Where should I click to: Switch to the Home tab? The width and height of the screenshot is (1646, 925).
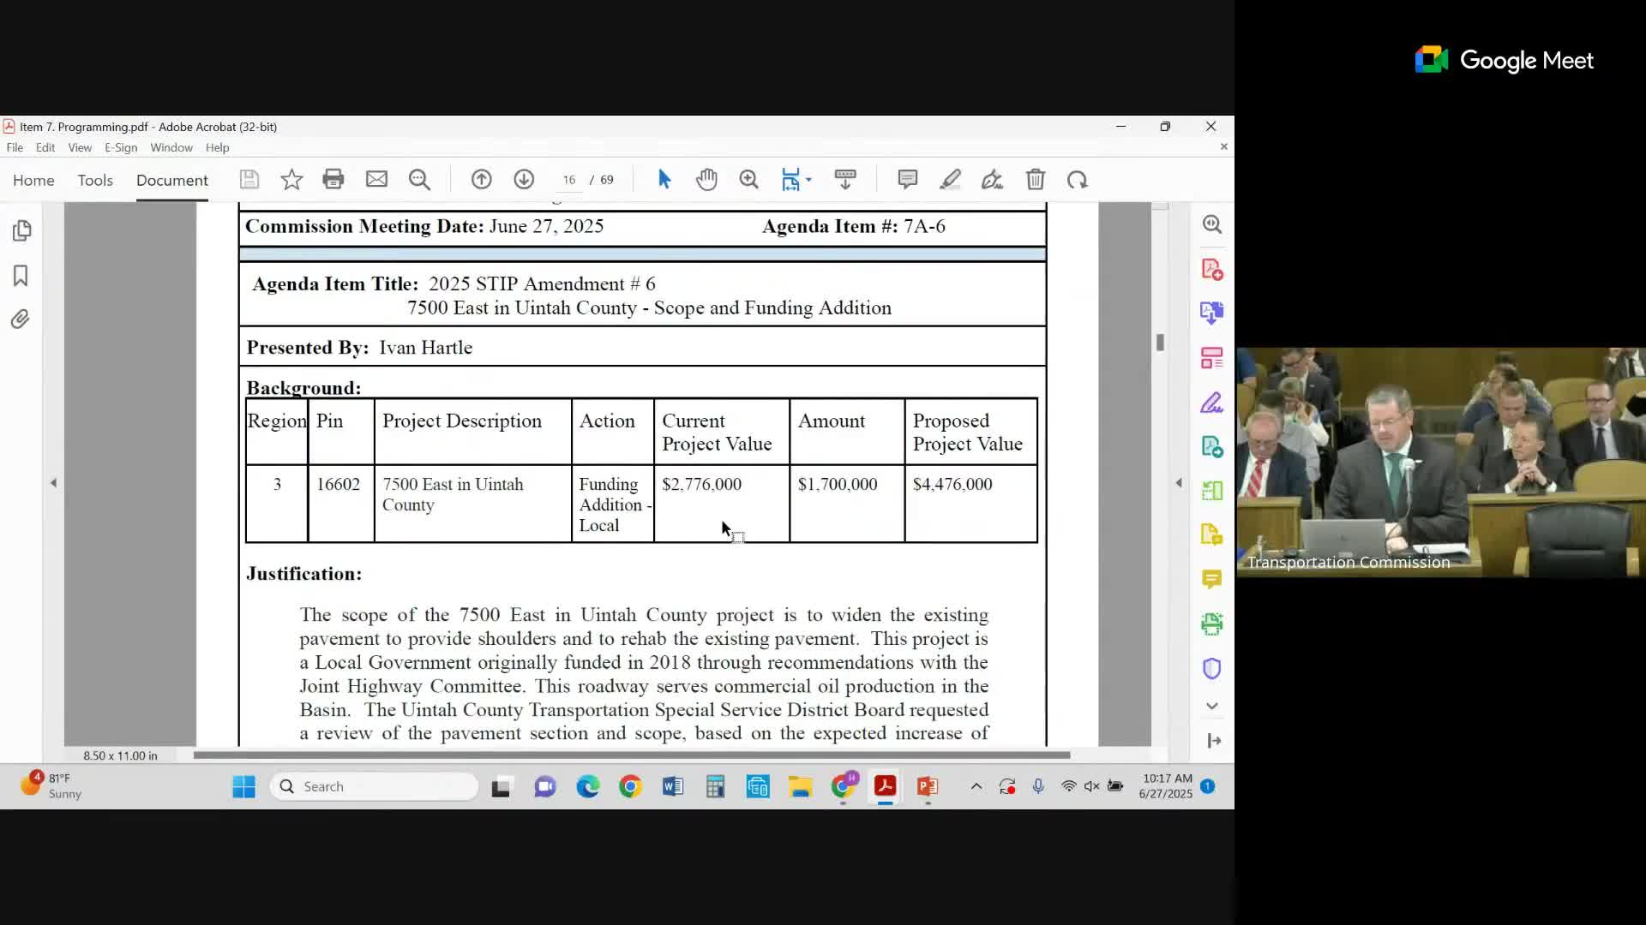point(33,180)
